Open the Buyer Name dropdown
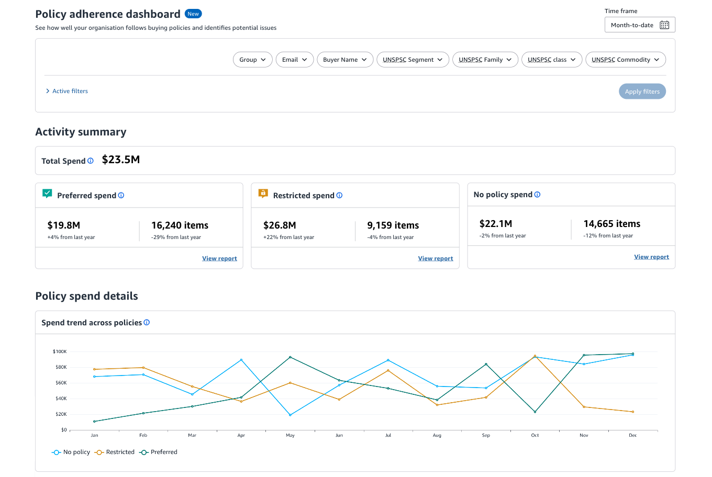 pos(345,59)
